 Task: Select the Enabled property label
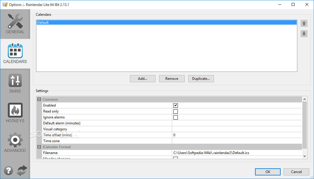coord(49,105)
